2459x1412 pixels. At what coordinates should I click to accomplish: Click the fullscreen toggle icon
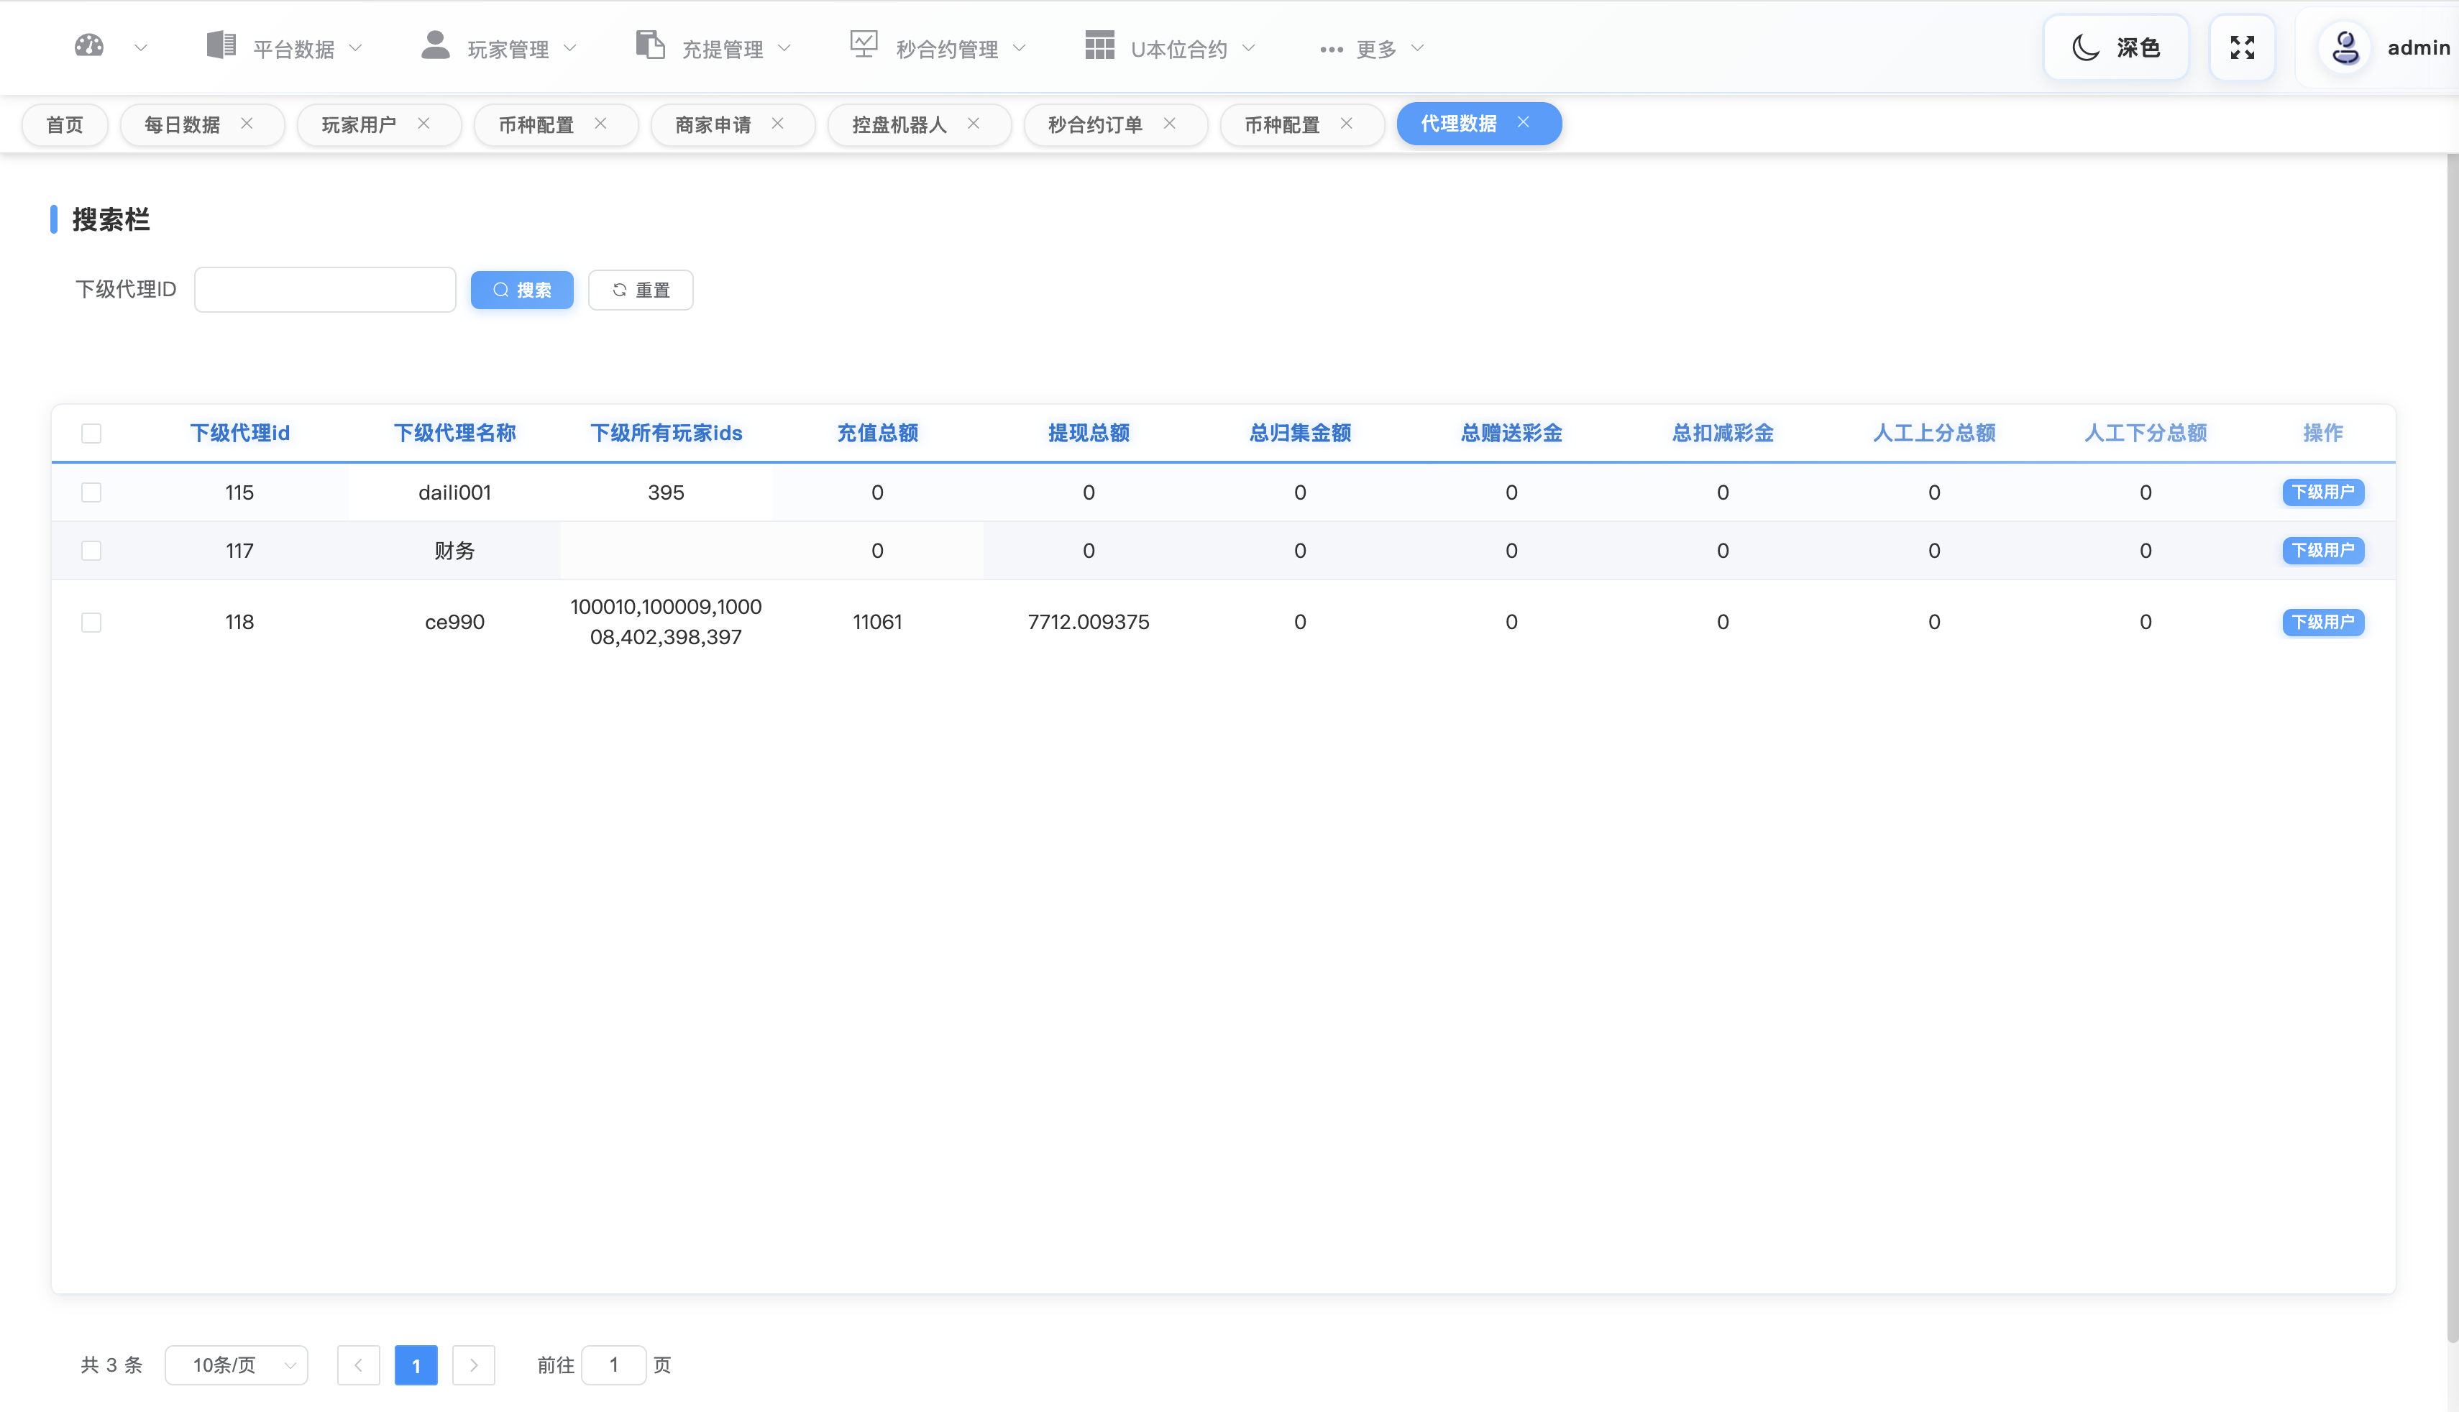pyautogui.click(x=2242, y=47)
